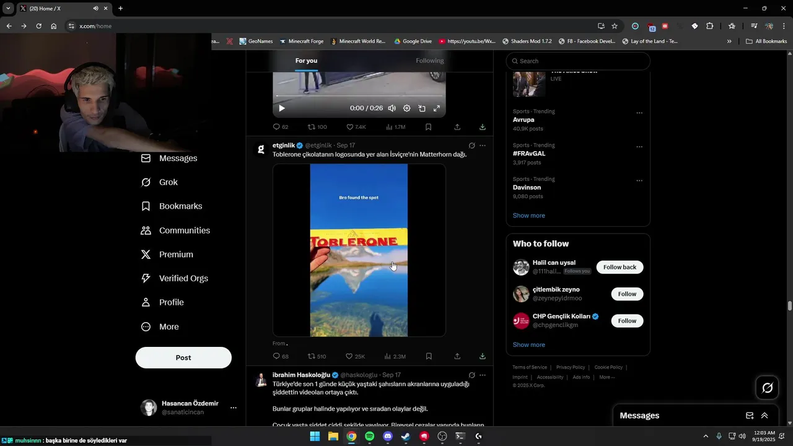Open video settings gear
Screen dimensions: 793x446
406,108
